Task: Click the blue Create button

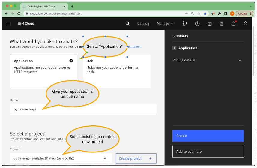Action: pyautogui.click(x=208, y=136)
